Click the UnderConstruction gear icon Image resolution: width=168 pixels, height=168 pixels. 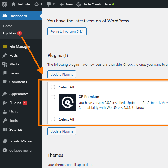tap(79, 4)
